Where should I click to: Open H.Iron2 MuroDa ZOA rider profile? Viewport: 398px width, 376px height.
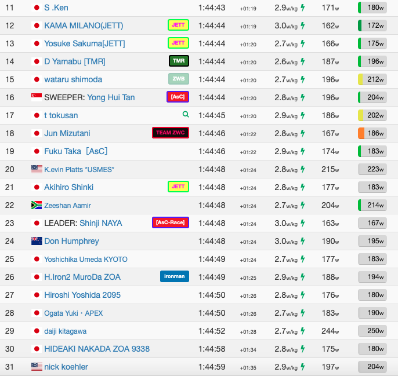[x=82, y=277]
